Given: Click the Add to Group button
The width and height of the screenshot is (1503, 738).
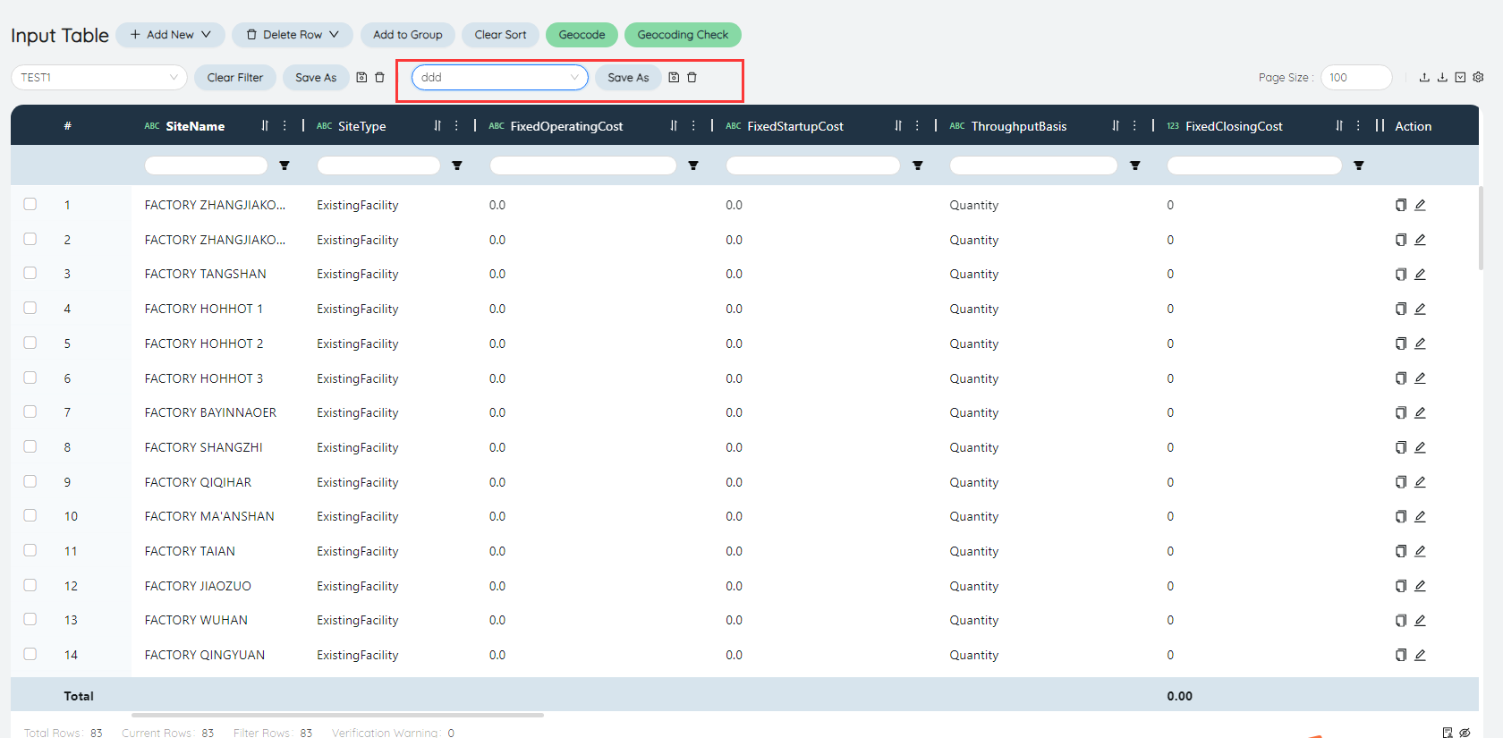Looking at the screenshot, I should tap(408, 35).
